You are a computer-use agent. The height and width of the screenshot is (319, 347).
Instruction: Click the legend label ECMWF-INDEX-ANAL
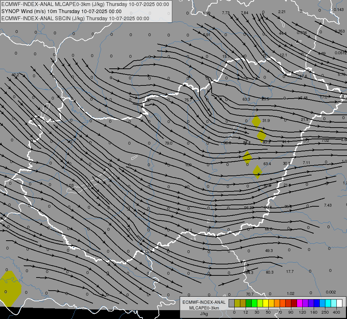204,302
